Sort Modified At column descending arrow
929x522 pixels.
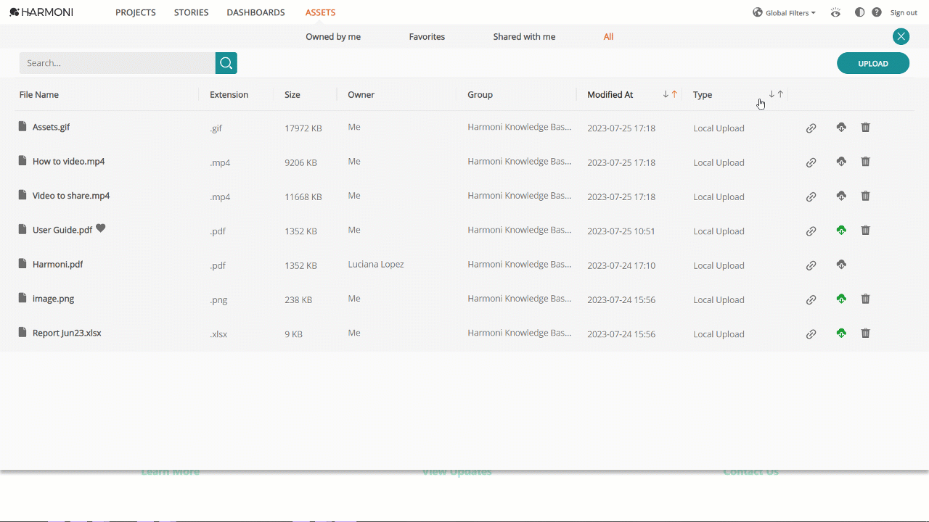pos(666,94)
